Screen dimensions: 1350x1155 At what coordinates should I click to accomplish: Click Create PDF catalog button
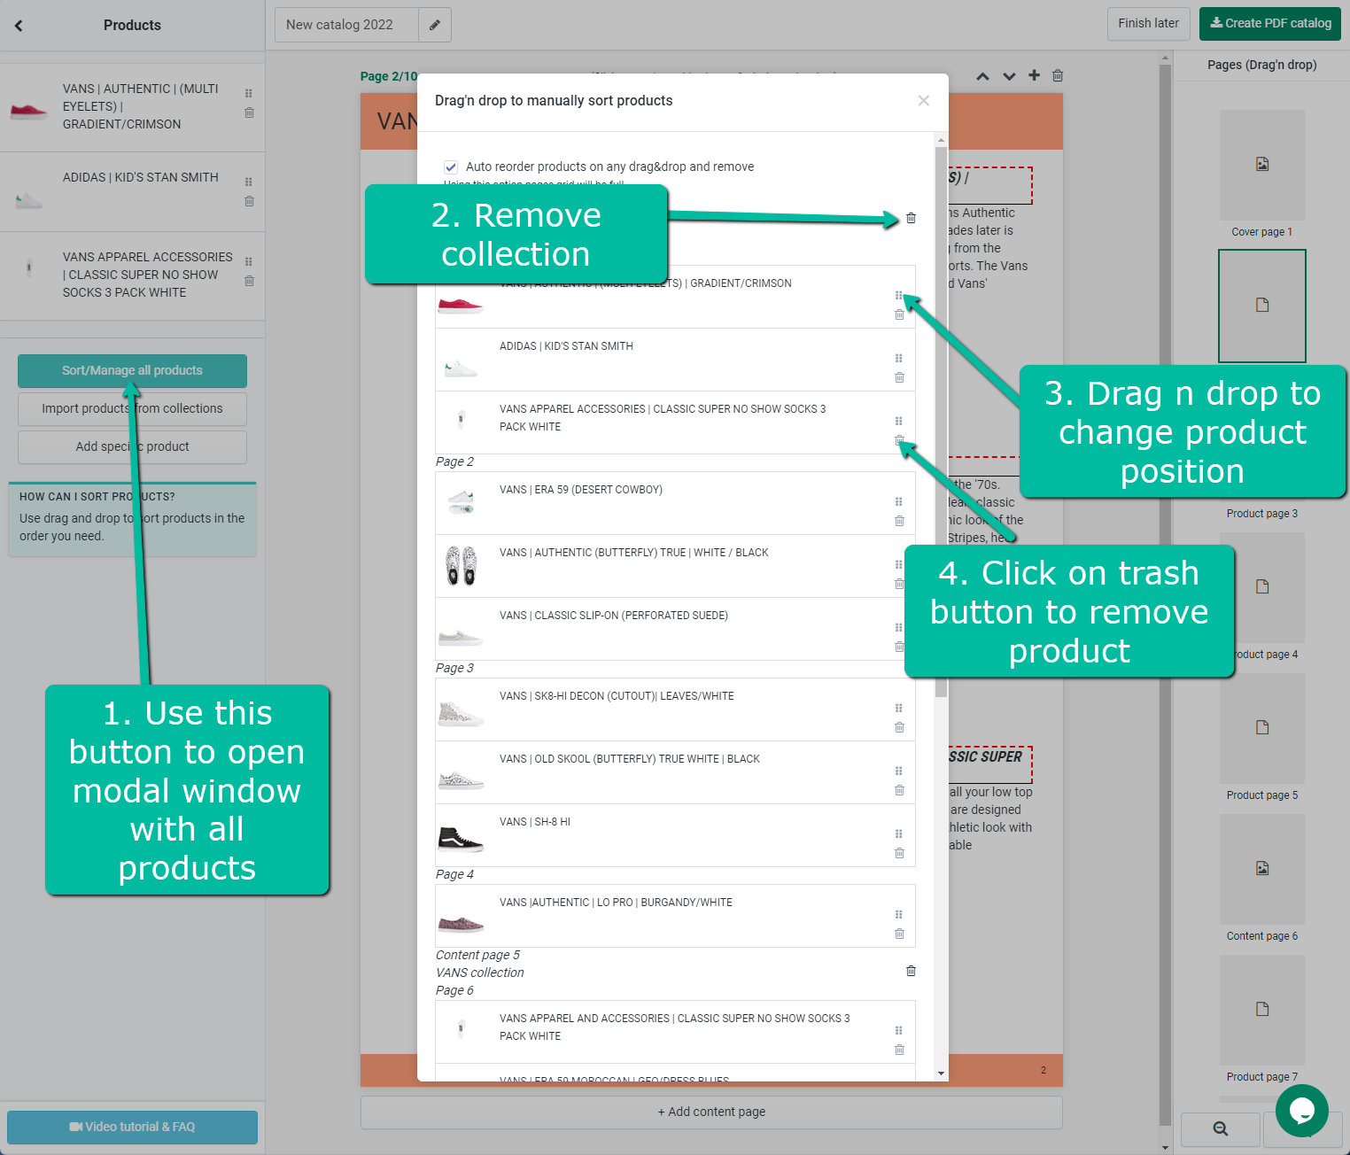coord(1270,24)
